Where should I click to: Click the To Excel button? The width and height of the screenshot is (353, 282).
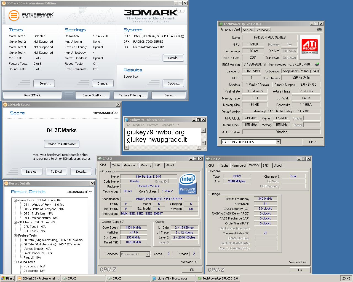tap(56, 172)
